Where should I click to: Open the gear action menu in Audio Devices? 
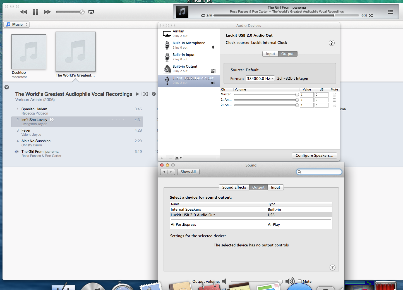click(x=178, y=158)
